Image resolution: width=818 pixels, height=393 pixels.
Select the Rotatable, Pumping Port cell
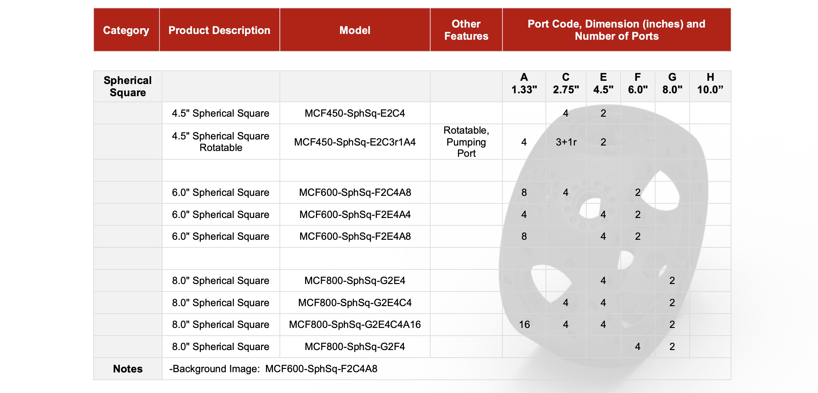(x=466, y=142)
